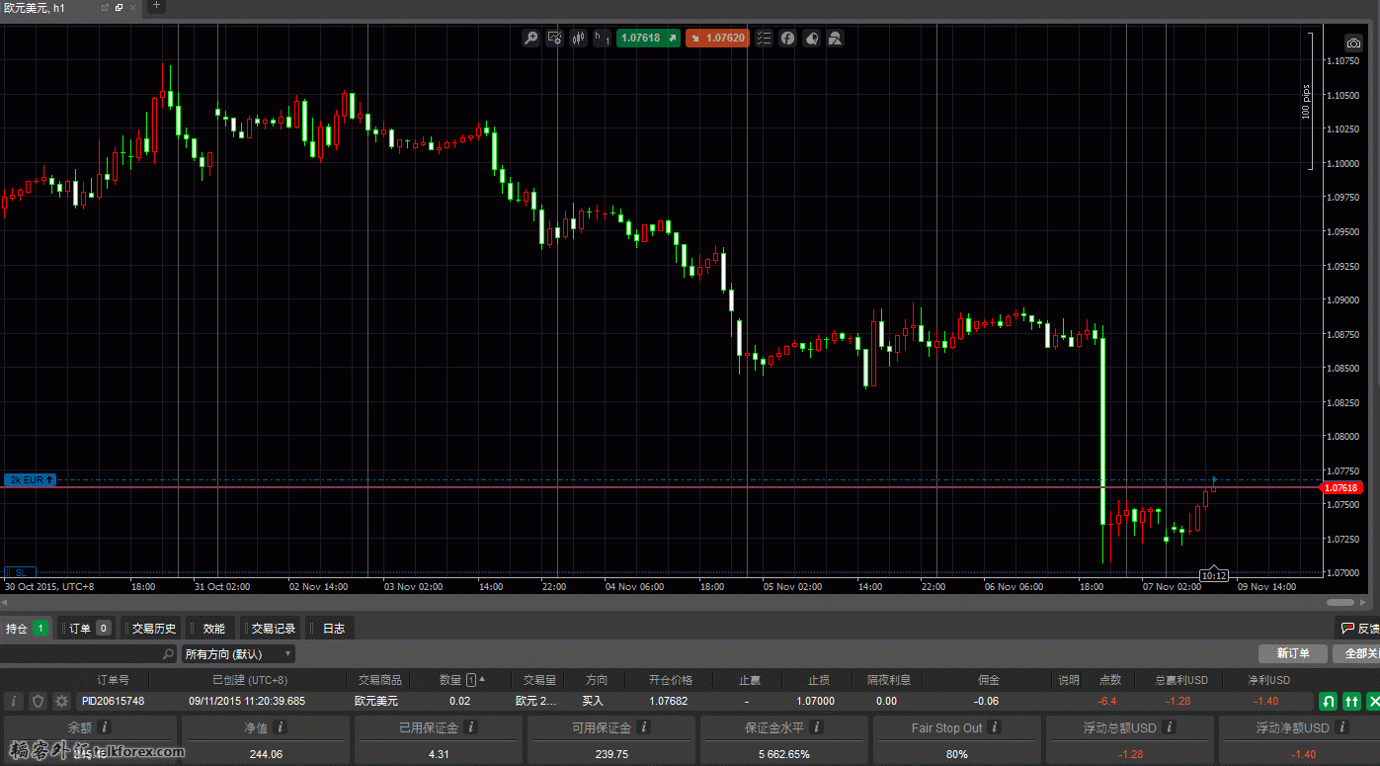This screenshot has width=1380, height=766.
Task: Click the multi-chart mode icon on chart tab
Action: (x=119, y=8)
